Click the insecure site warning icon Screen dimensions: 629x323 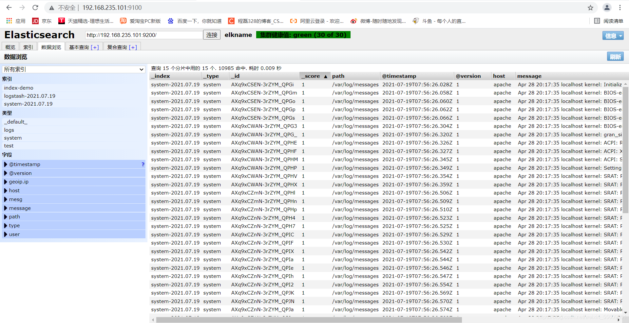pyautogui.click(x=52, y=8)
